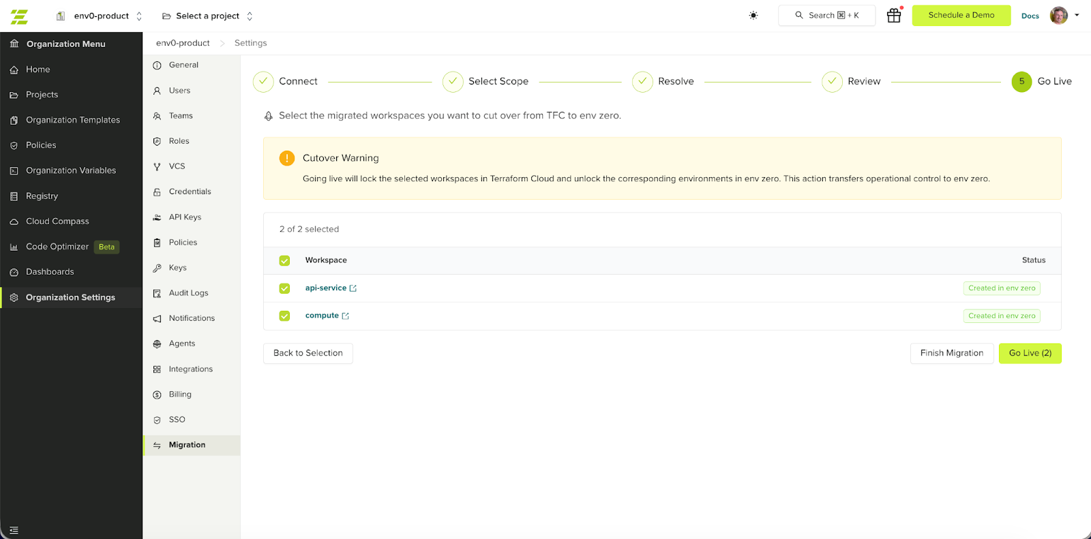This screenshot has width=1091, height=539.
Task: Open Policies in the settings list
Action: click(192, 243)
